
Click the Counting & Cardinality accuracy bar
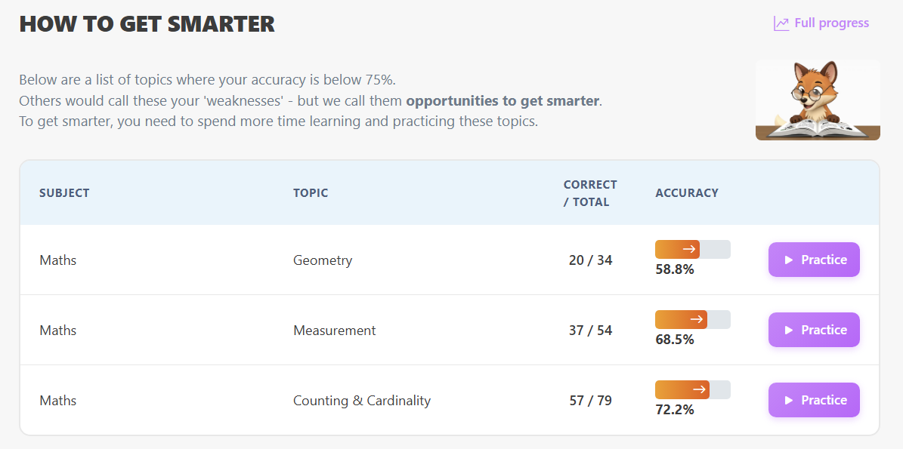point(692,389)
